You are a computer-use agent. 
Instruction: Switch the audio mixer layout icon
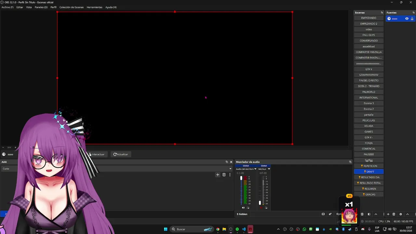pos(323,214)
